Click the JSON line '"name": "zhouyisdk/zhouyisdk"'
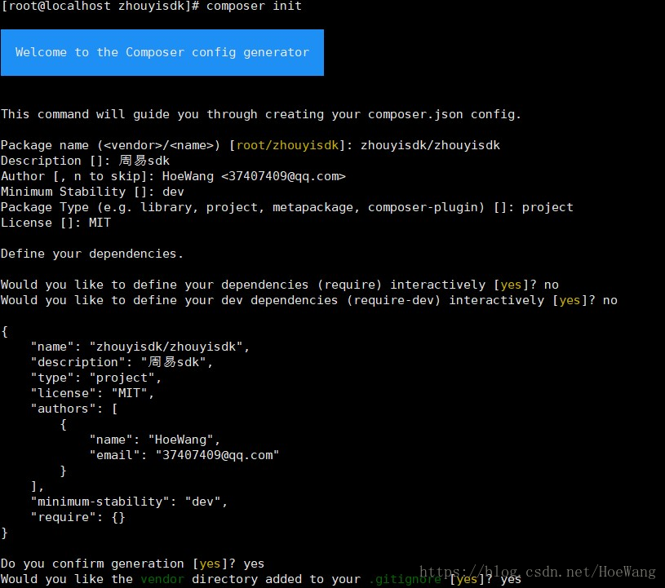Screen dimensions: 665x588 point(140,347)
